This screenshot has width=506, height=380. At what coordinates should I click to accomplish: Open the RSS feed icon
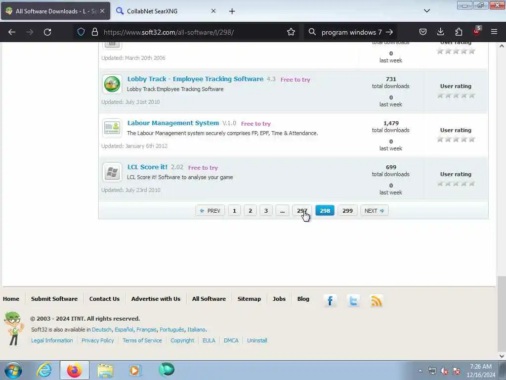point(376,301)
